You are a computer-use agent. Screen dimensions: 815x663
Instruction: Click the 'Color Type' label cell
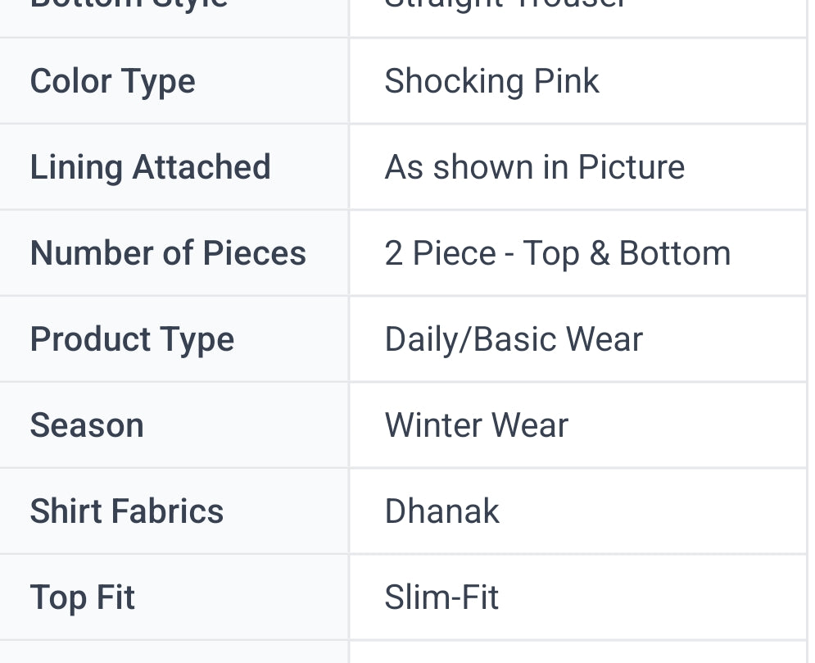112,81
